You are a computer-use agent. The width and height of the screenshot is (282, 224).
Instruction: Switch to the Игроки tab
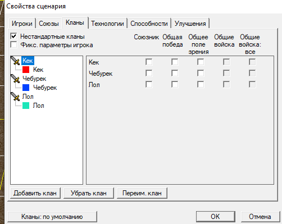[x=22, y=24]
